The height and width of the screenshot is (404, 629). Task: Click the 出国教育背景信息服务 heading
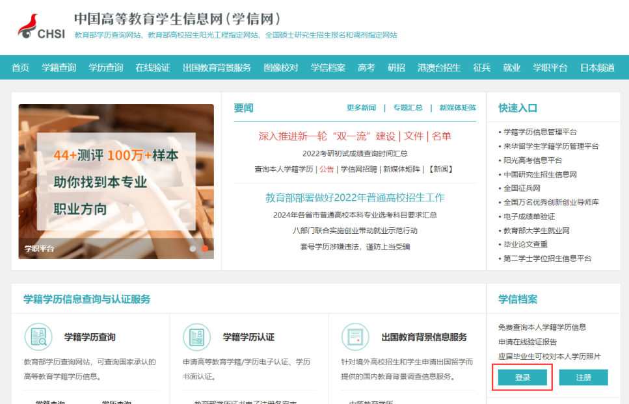(424, 337)
